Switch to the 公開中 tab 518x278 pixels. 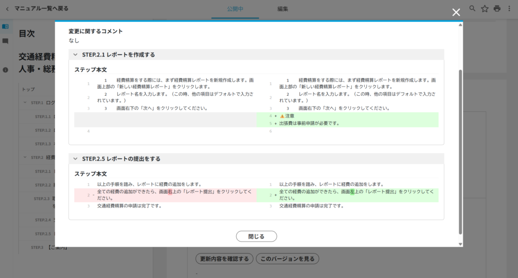coord(235,9)
